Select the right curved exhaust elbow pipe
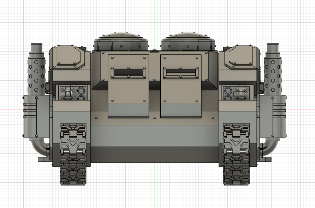The width and height of the screenshot is (315, 208). coord(269,148)
